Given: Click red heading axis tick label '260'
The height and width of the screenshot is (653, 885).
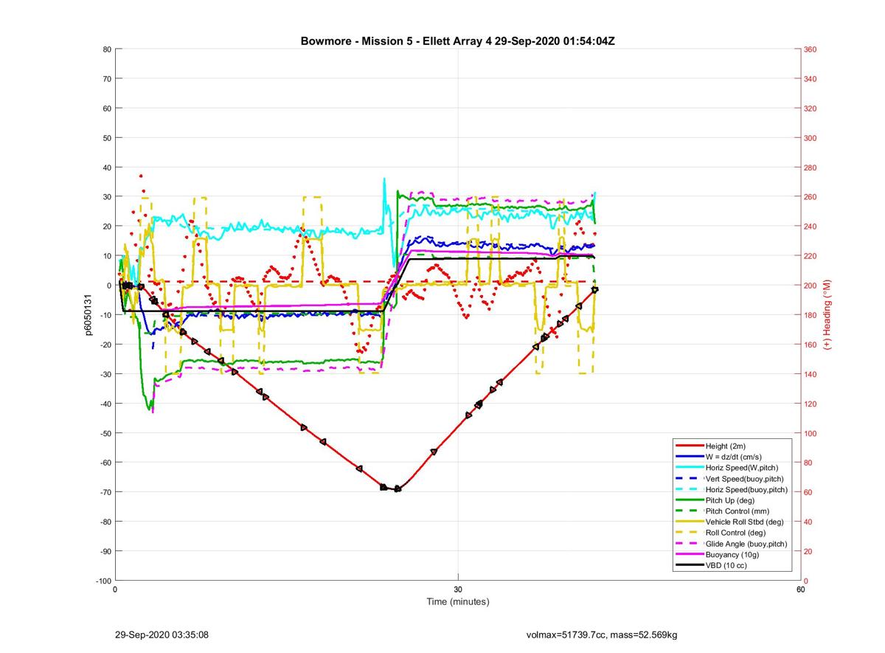Looking at the screenshot, I should [811, 197].
